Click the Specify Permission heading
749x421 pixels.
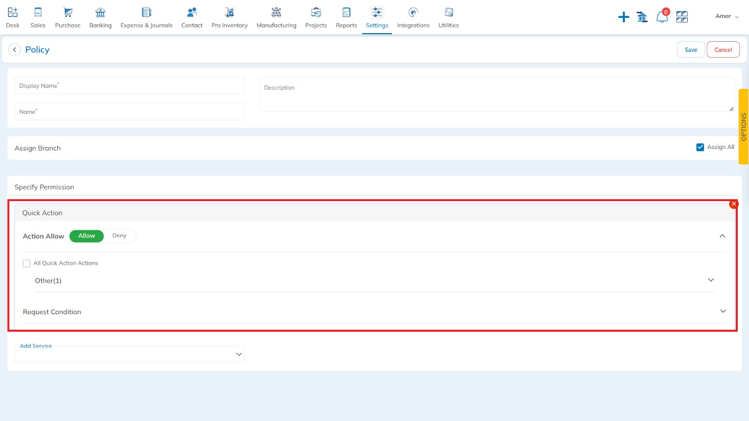[44, 187]
